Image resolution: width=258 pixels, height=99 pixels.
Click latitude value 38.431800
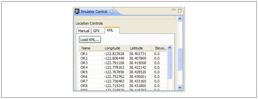pyautogui.click(x=138, y=86)
